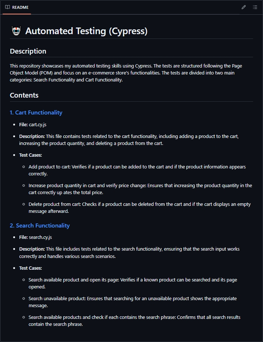Click the cart.cy.js file name text
Viewport: 263px width, 342px height.
coord(37,125)
